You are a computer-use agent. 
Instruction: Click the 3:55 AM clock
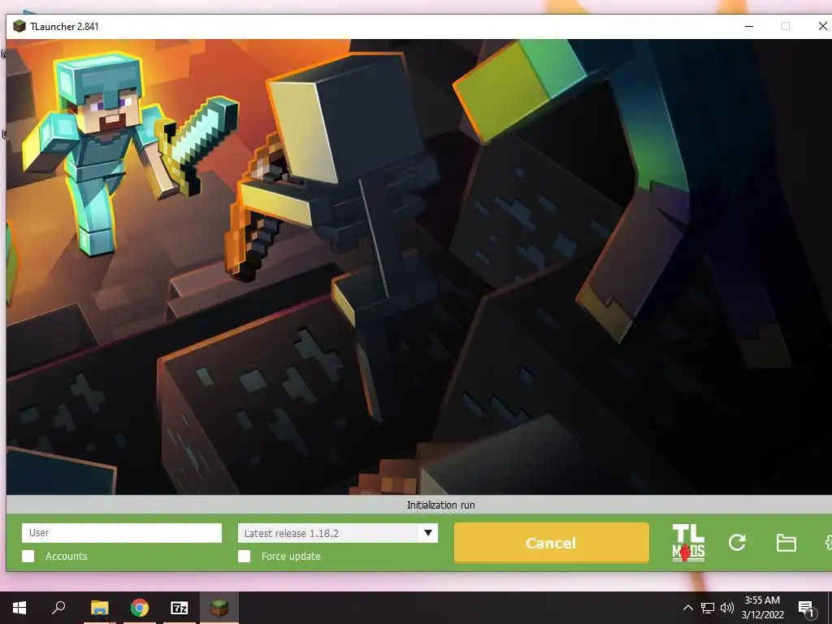(762, 600)
